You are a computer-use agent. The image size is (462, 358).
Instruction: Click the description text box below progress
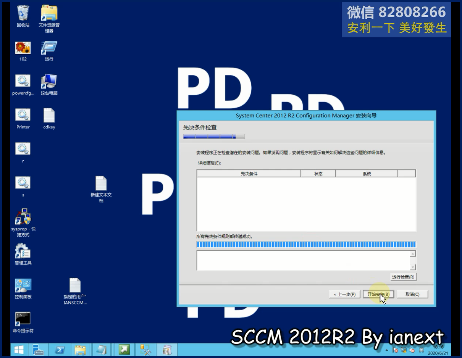[x=303, y=260]
